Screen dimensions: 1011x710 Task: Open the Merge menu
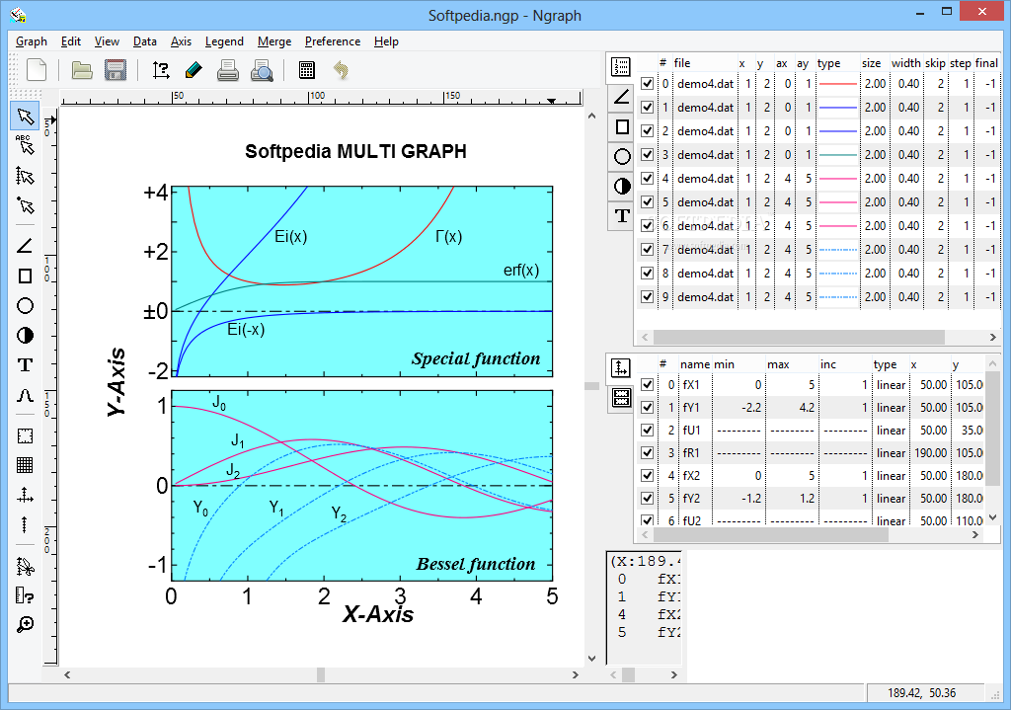274,41
